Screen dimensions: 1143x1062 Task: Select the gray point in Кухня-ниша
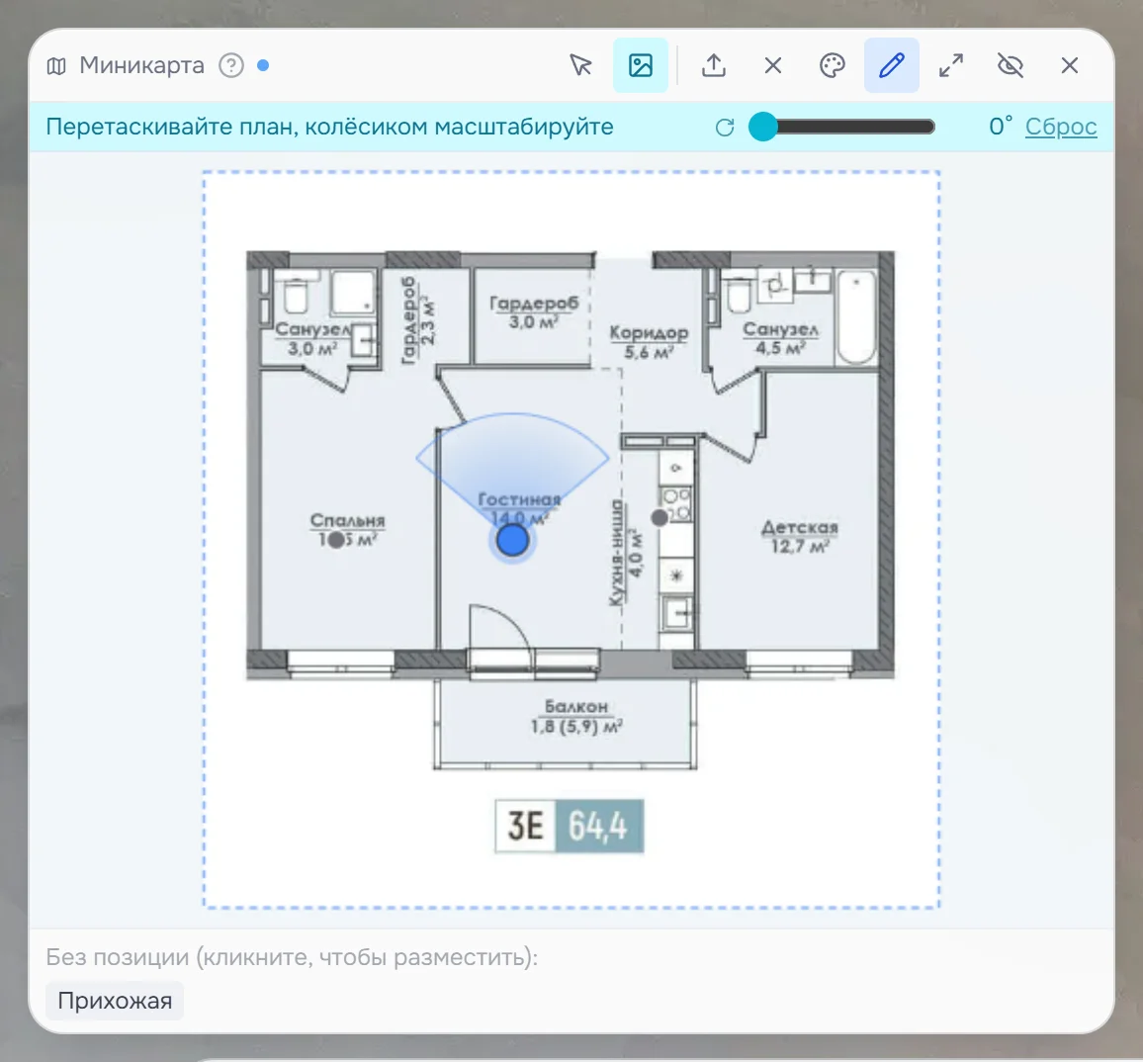pyautogui.click(x=659, y=518)
